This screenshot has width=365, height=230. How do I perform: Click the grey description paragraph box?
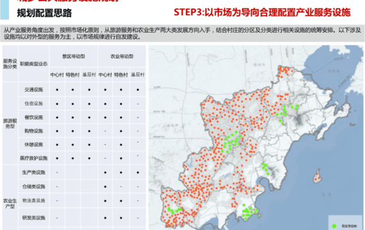click(x=182, y=33)
